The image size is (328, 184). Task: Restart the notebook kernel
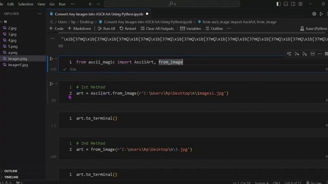[x=128, y=29]
